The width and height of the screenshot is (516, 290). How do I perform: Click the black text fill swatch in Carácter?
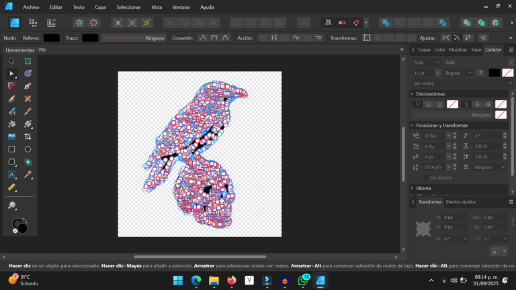click(494, 73)
